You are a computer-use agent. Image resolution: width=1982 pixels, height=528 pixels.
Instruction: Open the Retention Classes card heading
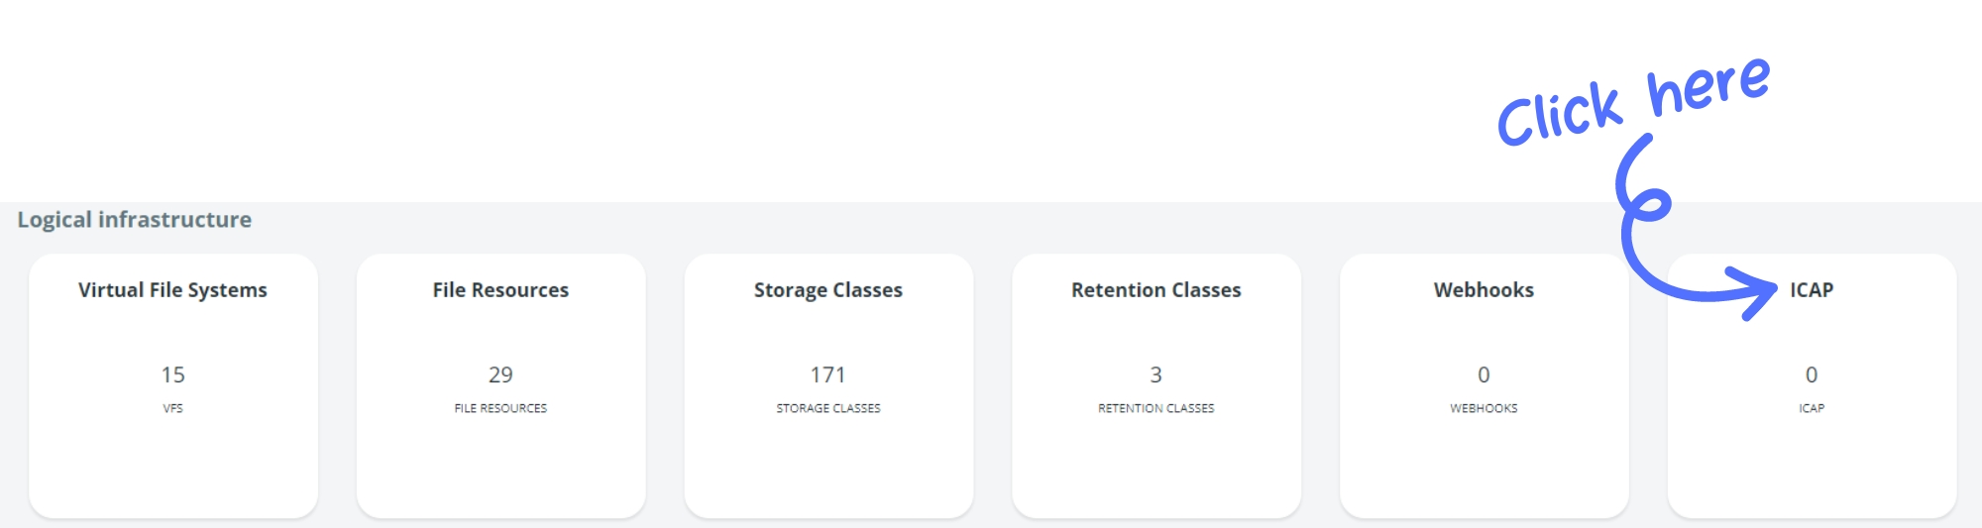pyautogui.click(x=1156, y=290)
